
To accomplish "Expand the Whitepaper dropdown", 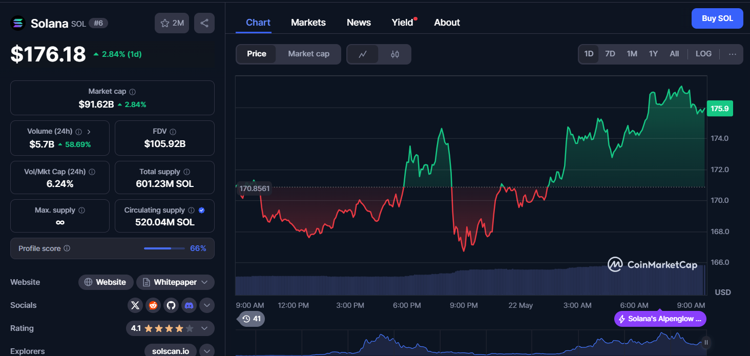I will (175, 282).
